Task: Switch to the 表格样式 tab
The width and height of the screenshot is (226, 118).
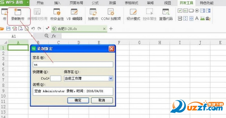Action: [132, 3]
